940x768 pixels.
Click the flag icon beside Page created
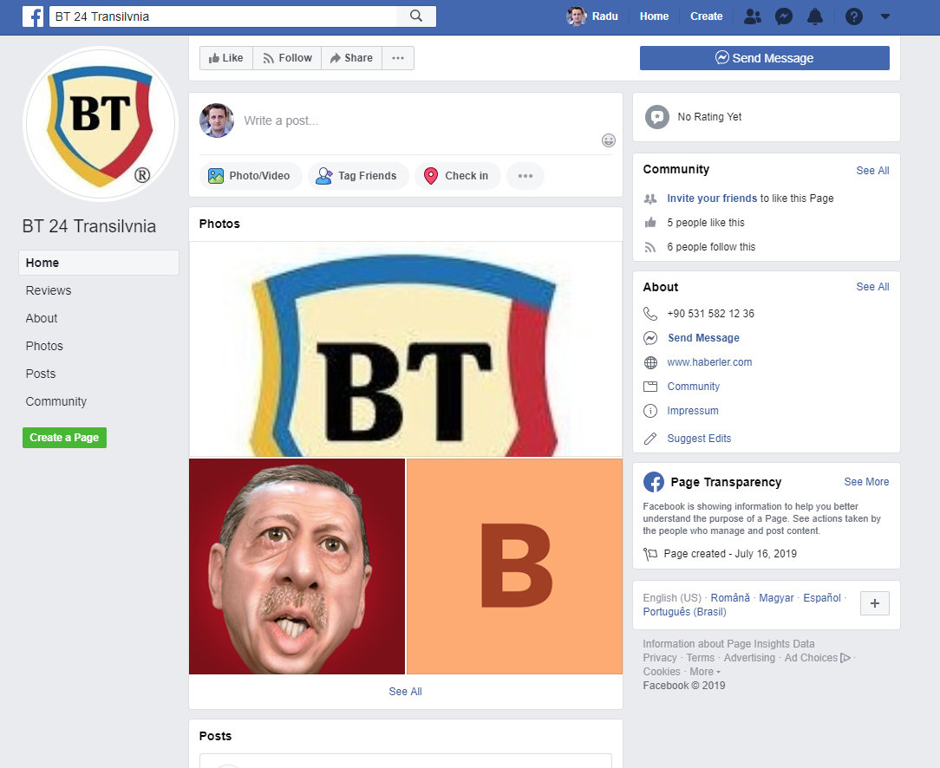click(650, 554)
